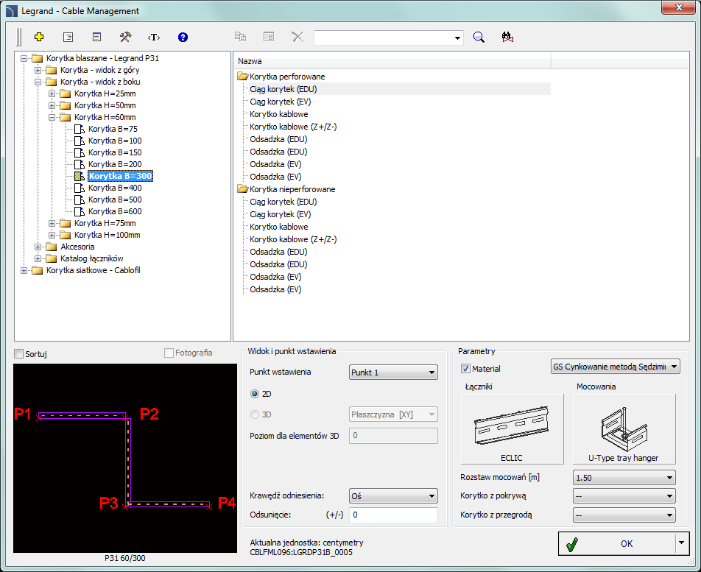Image resolution: width=701 pixels, height=572 pixels.
Task: Click the Odsunięcie input field
Action: 393,515
